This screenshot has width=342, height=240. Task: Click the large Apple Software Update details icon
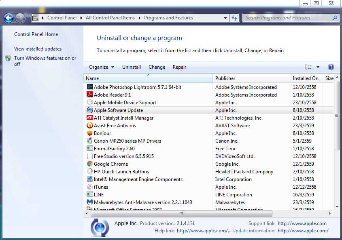coord(100,227)
